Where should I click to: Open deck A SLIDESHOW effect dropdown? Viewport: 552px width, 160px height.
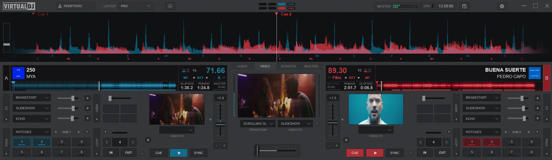pyautogui.click(x=32, y=108)
